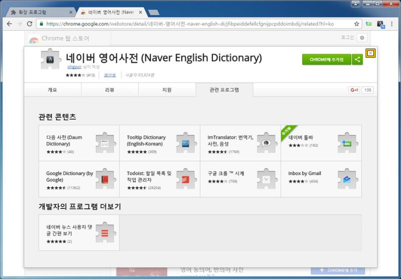Open the Google Dictionary (by Google) title

point(70,176)
